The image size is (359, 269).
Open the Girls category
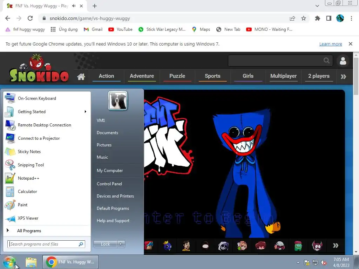click(x=248, y=76)
